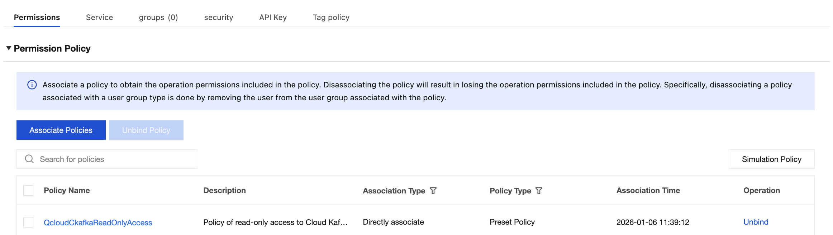Open the Simulation Policy button

point(771,159)
